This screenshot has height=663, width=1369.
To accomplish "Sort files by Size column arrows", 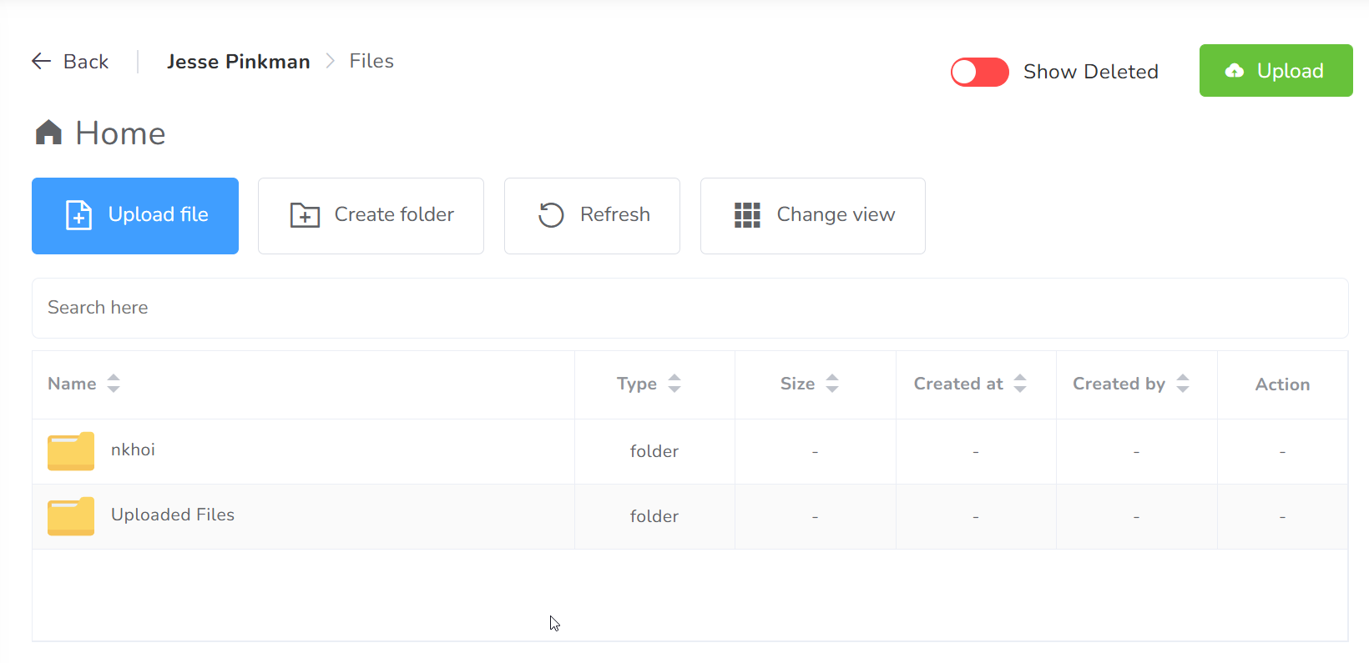I will point(832,384).
